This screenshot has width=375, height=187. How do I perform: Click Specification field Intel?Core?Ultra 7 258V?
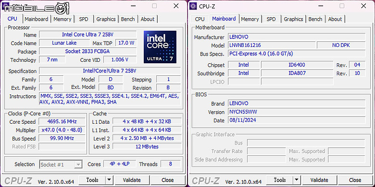(x=110, y=71)
